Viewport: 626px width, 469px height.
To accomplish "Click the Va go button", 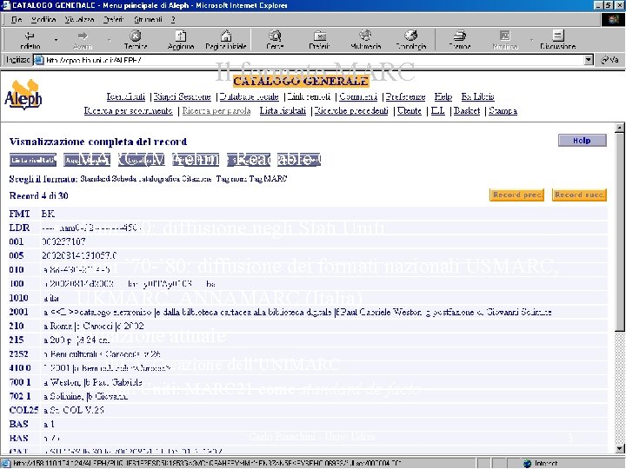I will coord(610,60).
